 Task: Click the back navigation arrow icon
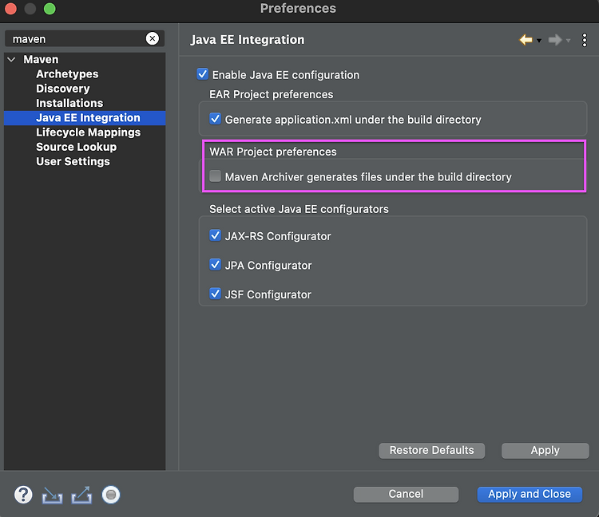(x=526, y=40)
